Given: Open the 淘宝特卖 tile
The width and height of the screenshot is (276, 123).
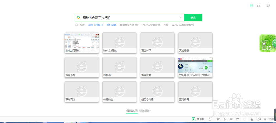Looking at the screenshot, I should (x=157, y=67).
